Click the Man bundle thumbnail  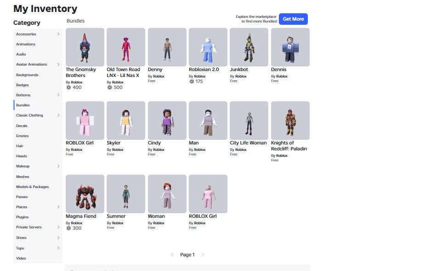click(208, 120)
